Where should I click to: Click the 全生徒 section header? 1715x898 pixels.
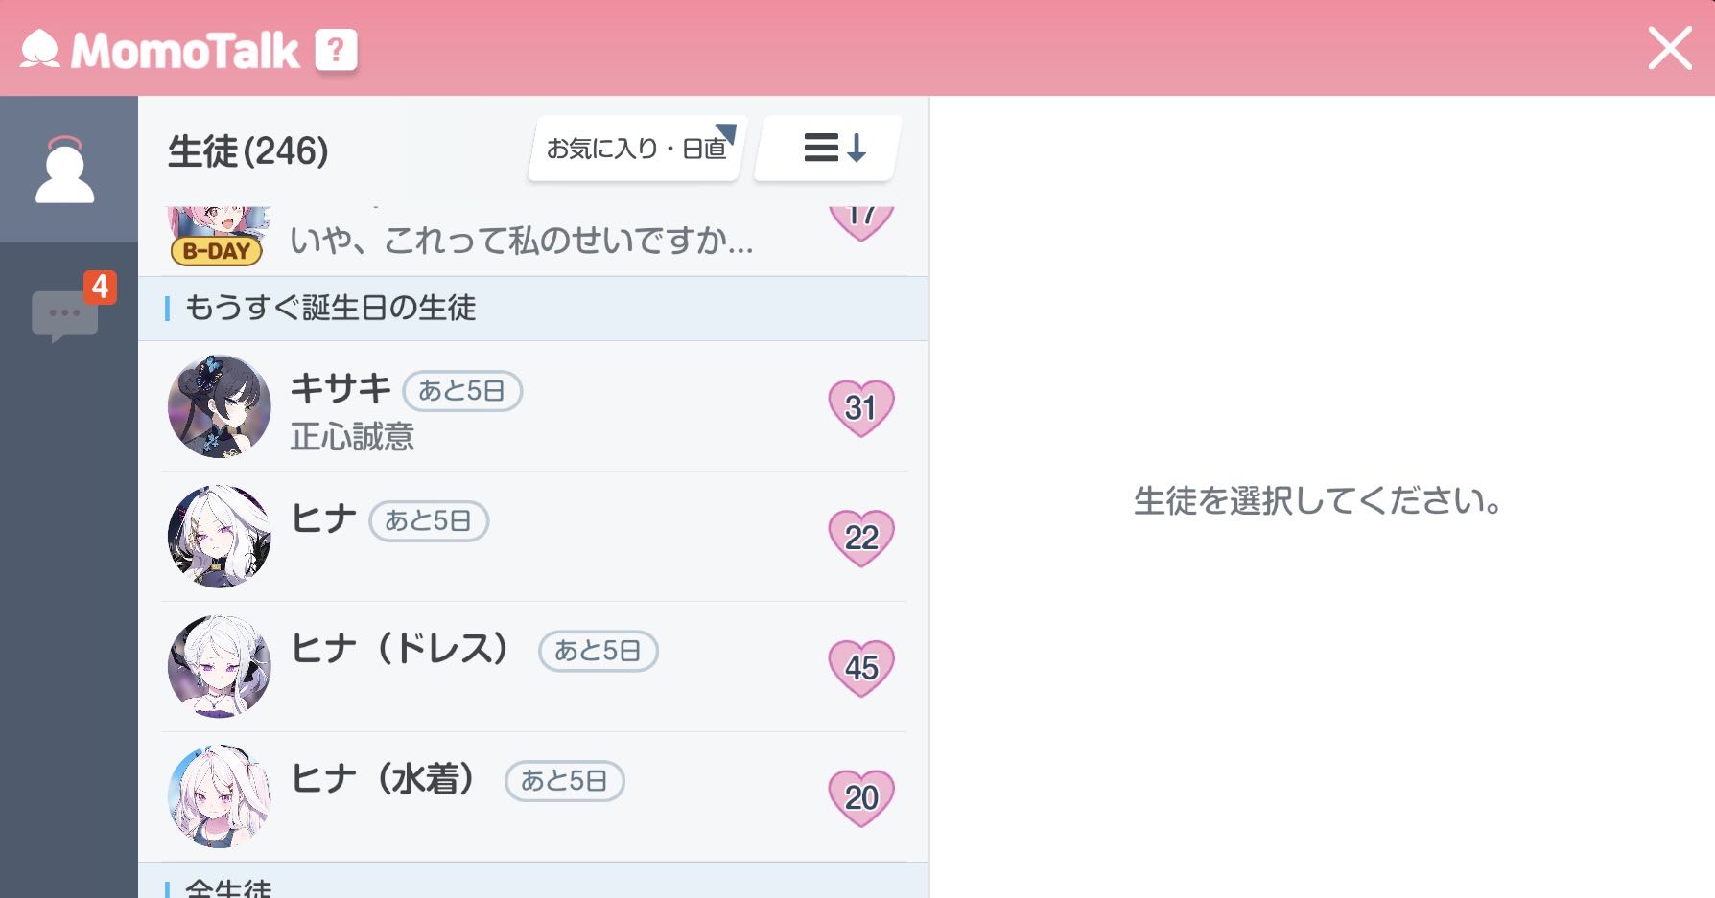click(x=228, y=888)
